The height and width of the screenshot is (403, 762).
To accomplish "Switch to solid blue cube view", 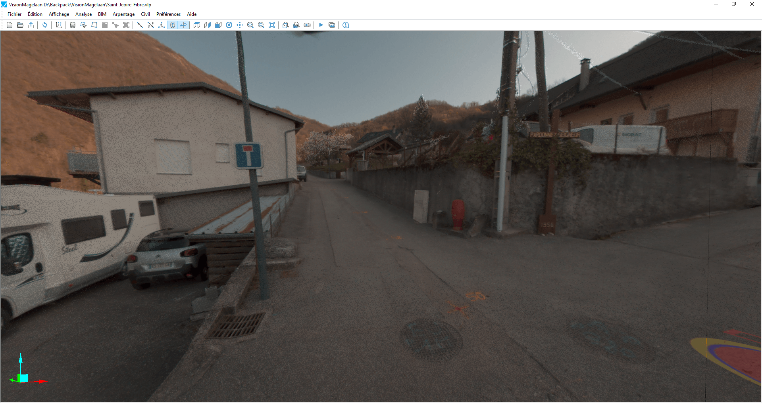I will 218,25.
